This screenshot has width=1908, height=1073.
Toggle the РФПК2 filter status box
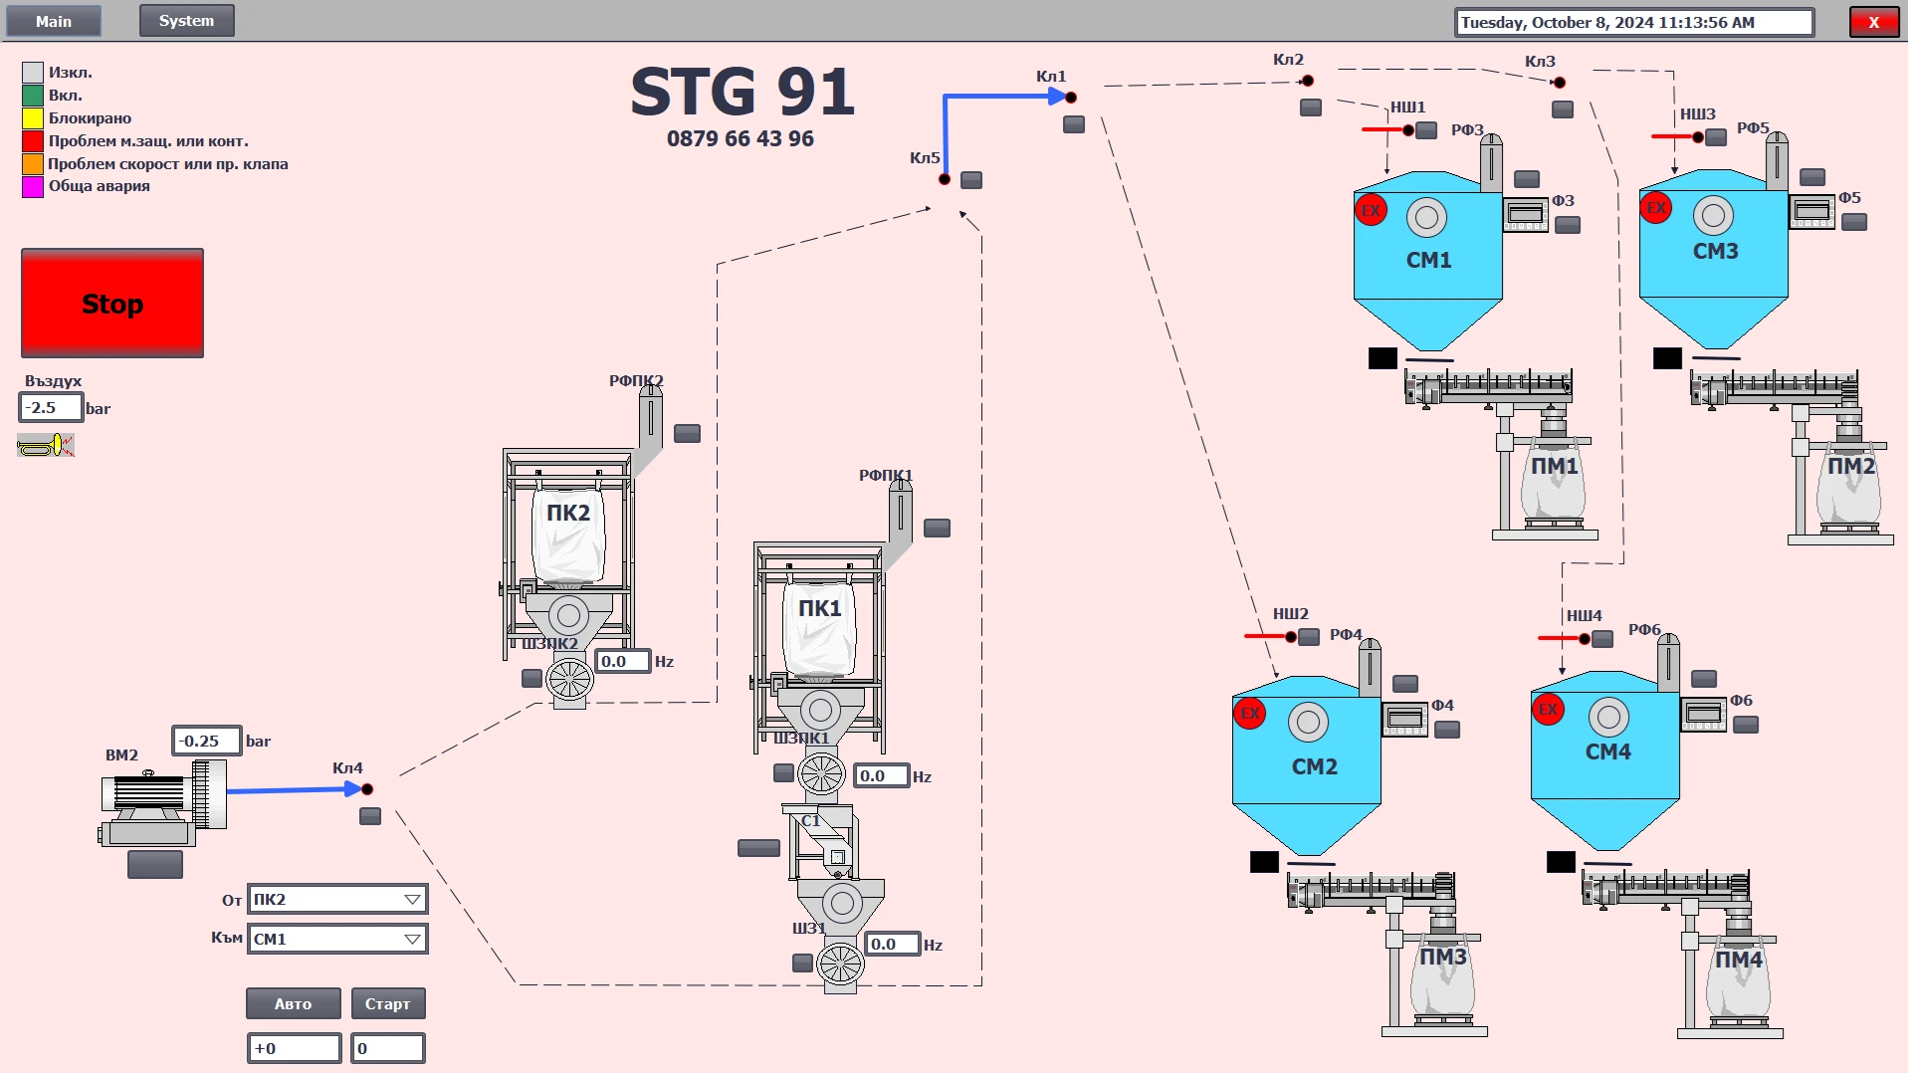tap(687, 433)
